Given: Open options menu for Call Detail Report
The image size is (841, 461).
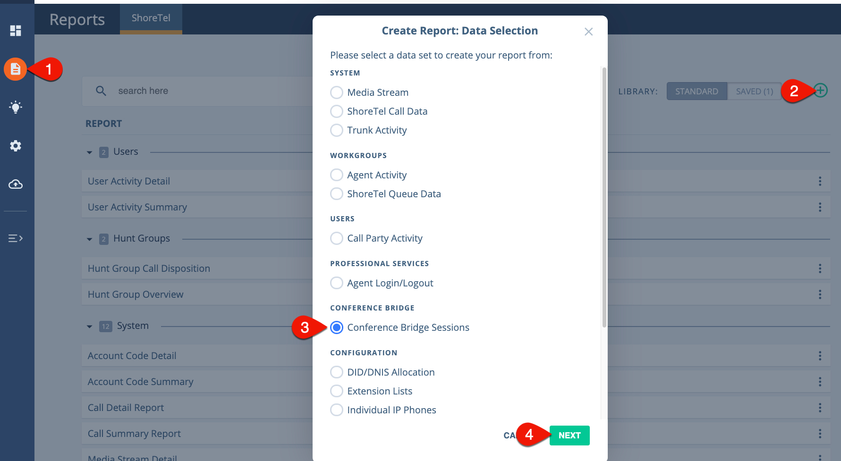Looking at the screenshot, I should [820, 408].
